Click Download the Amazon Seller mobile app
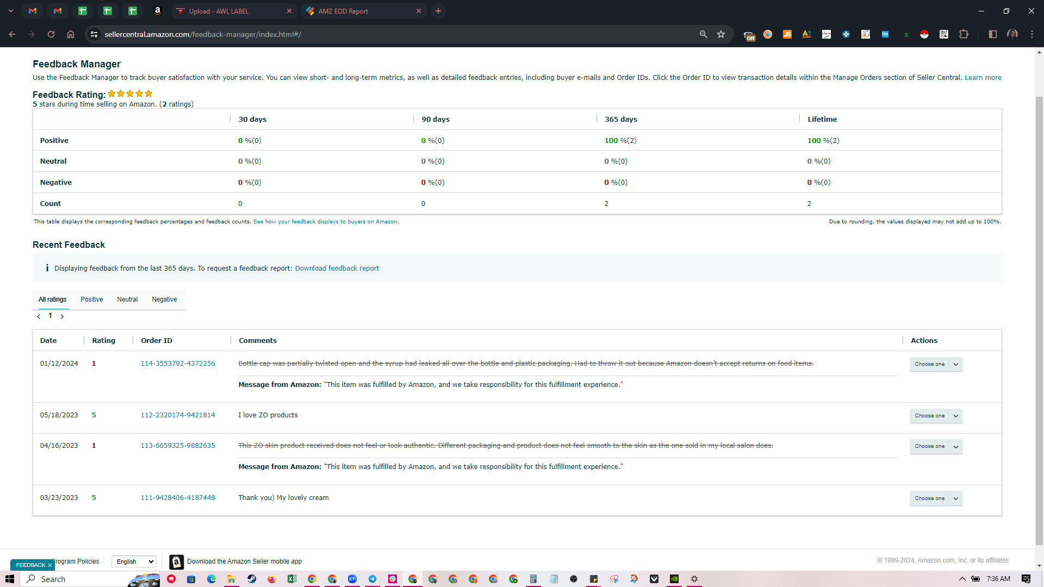 click(244, 561)
